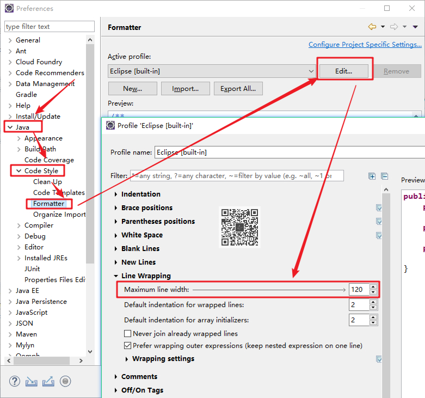The width and height of the screenshot is (425, 398).
Task: Click the preferences tree vertical scrollbar
Action: [90, 154]
